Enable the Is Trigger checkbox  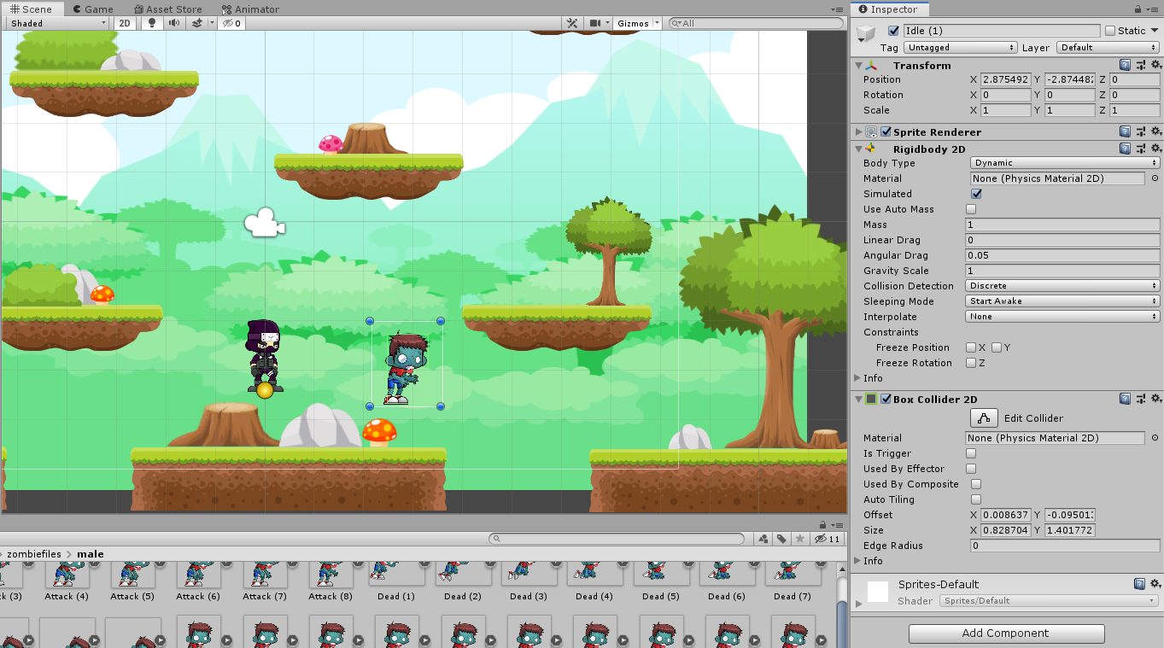click(971, 453)
